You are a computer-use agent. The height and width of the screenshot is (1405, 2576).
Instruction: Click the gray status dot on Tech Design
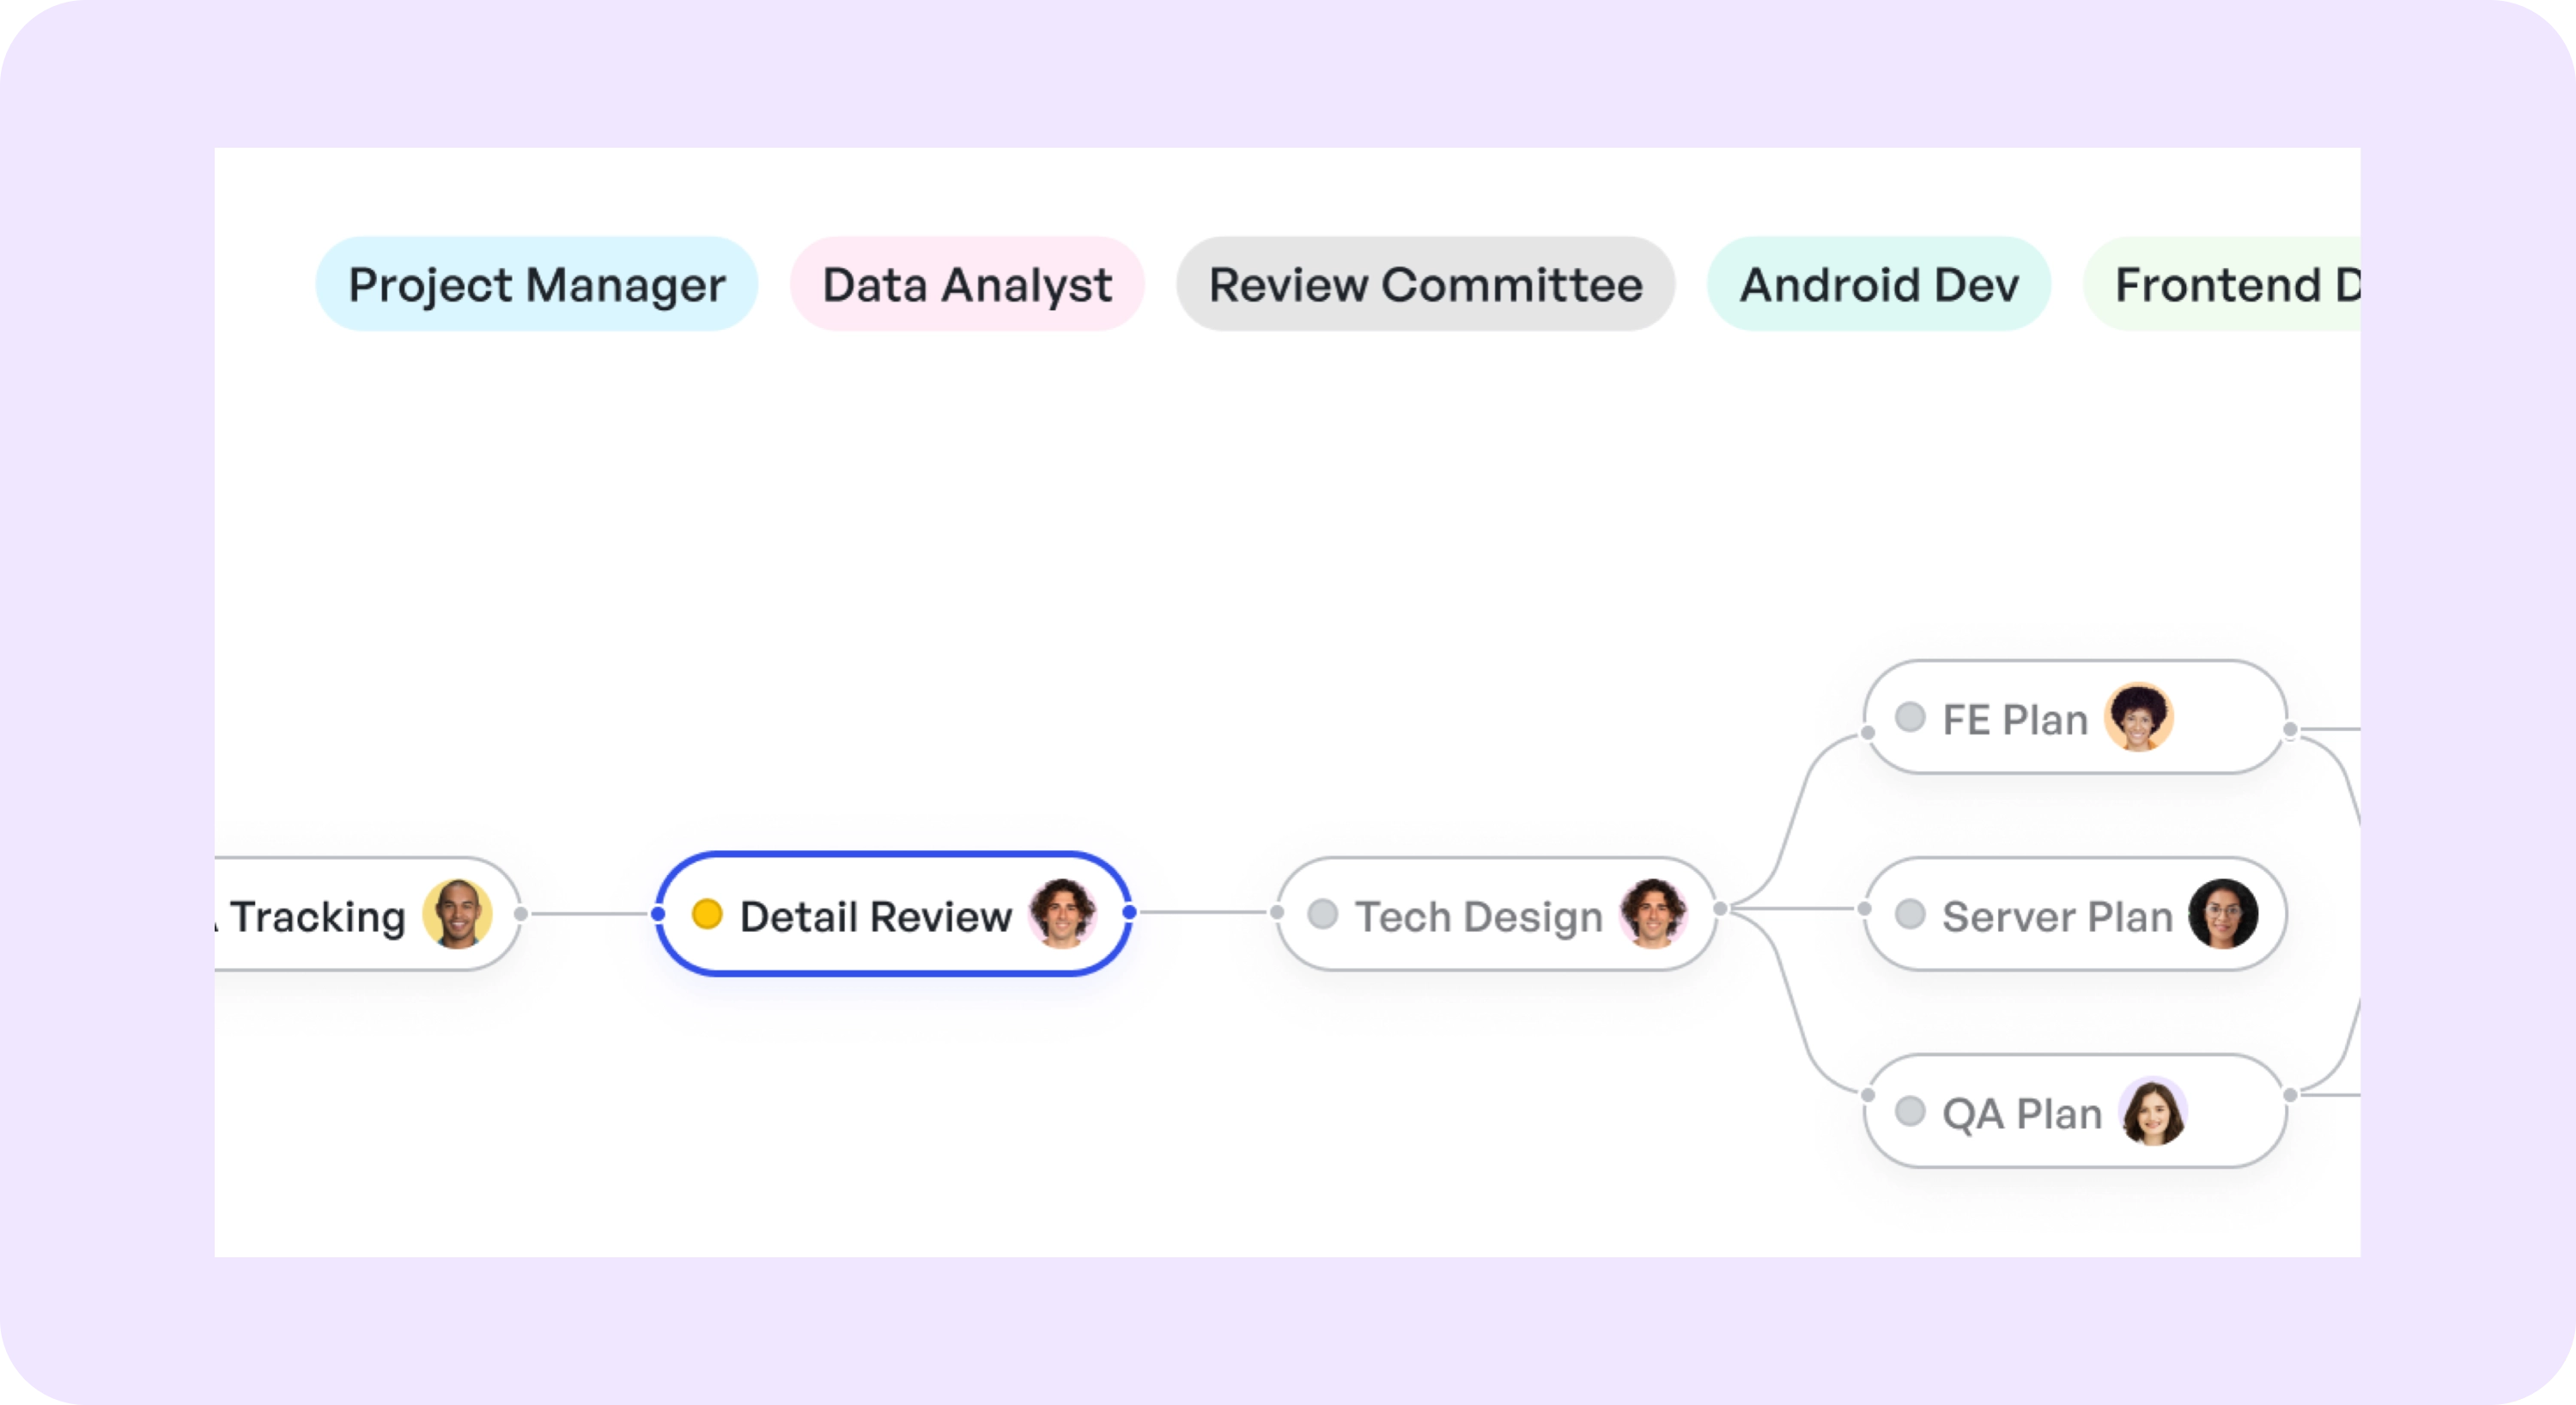click(1323, 914)
